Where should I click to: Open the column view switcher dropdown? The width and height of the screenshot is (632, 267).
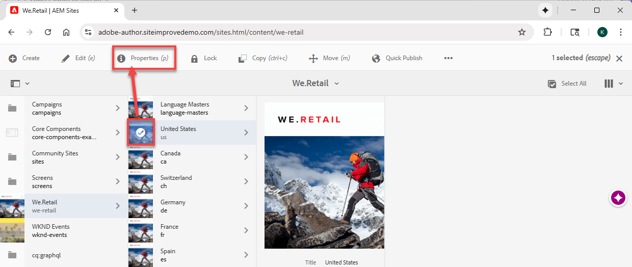[x=614, y=84]
